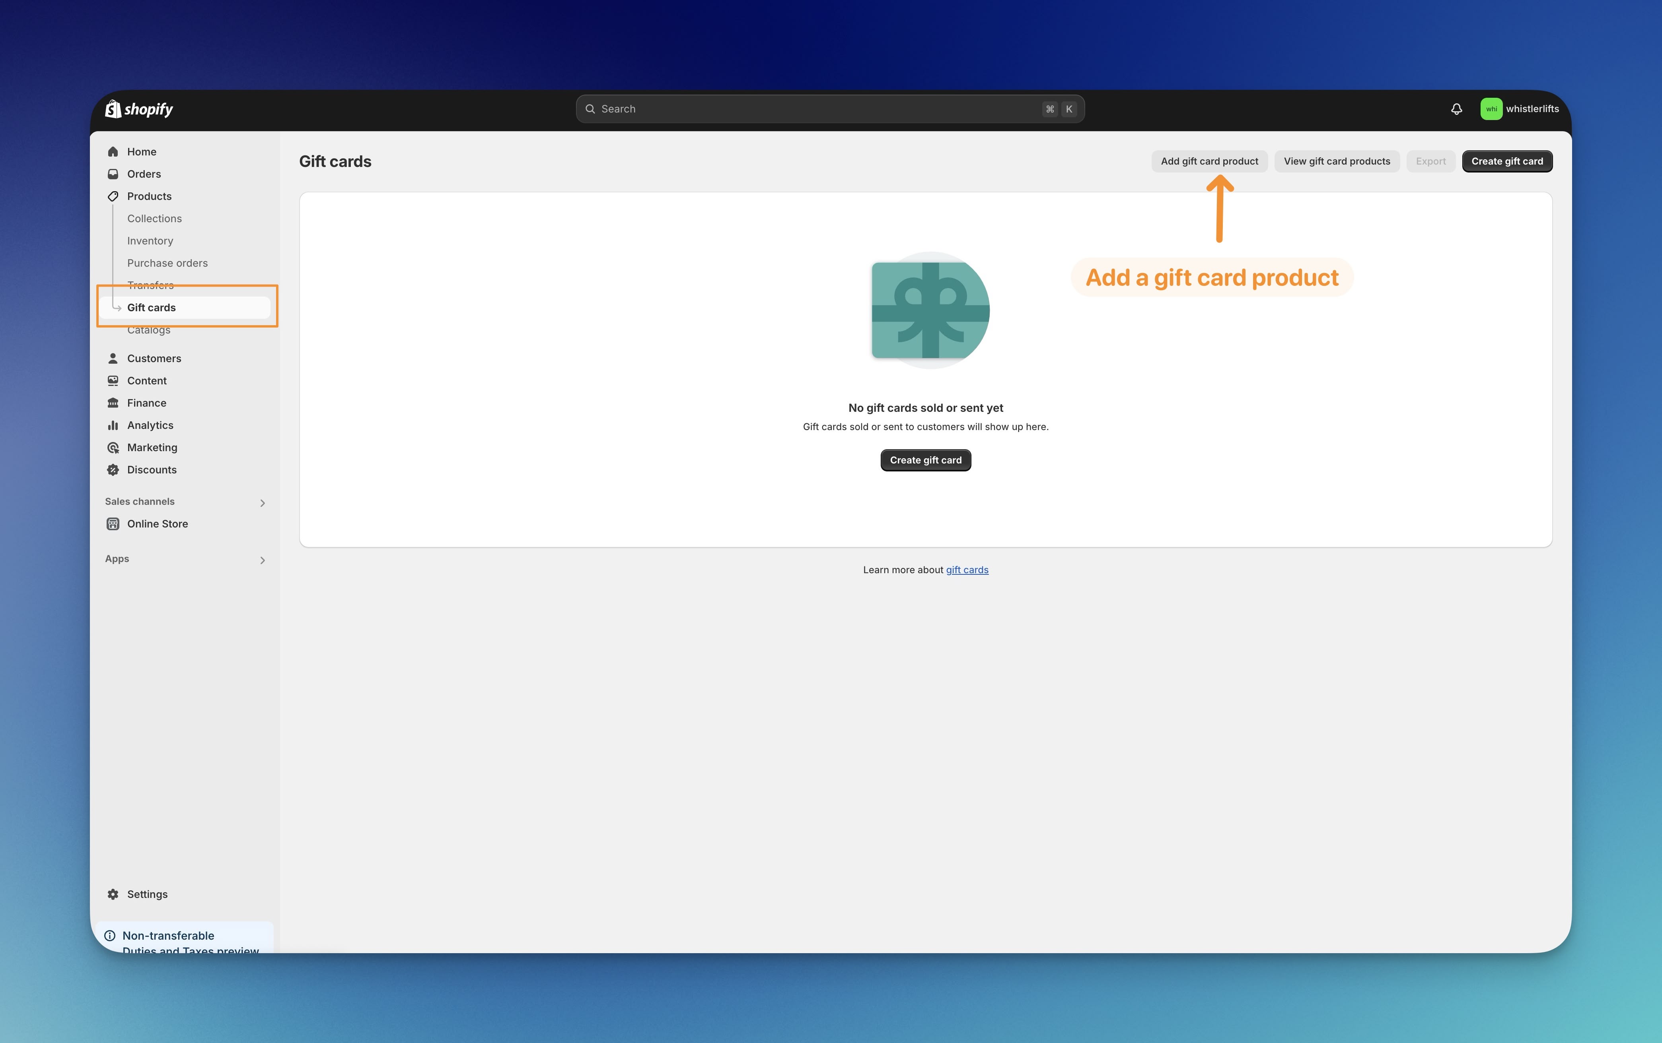Screen dimensions: 1662x1043
Task: Select Inventory under Products
Action: [x=150, y=241]
